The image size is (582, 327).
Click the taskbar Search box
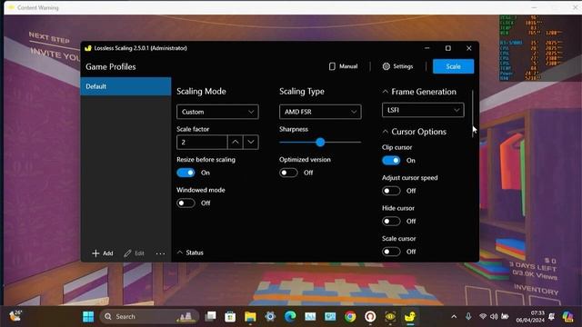pos(149,317)
